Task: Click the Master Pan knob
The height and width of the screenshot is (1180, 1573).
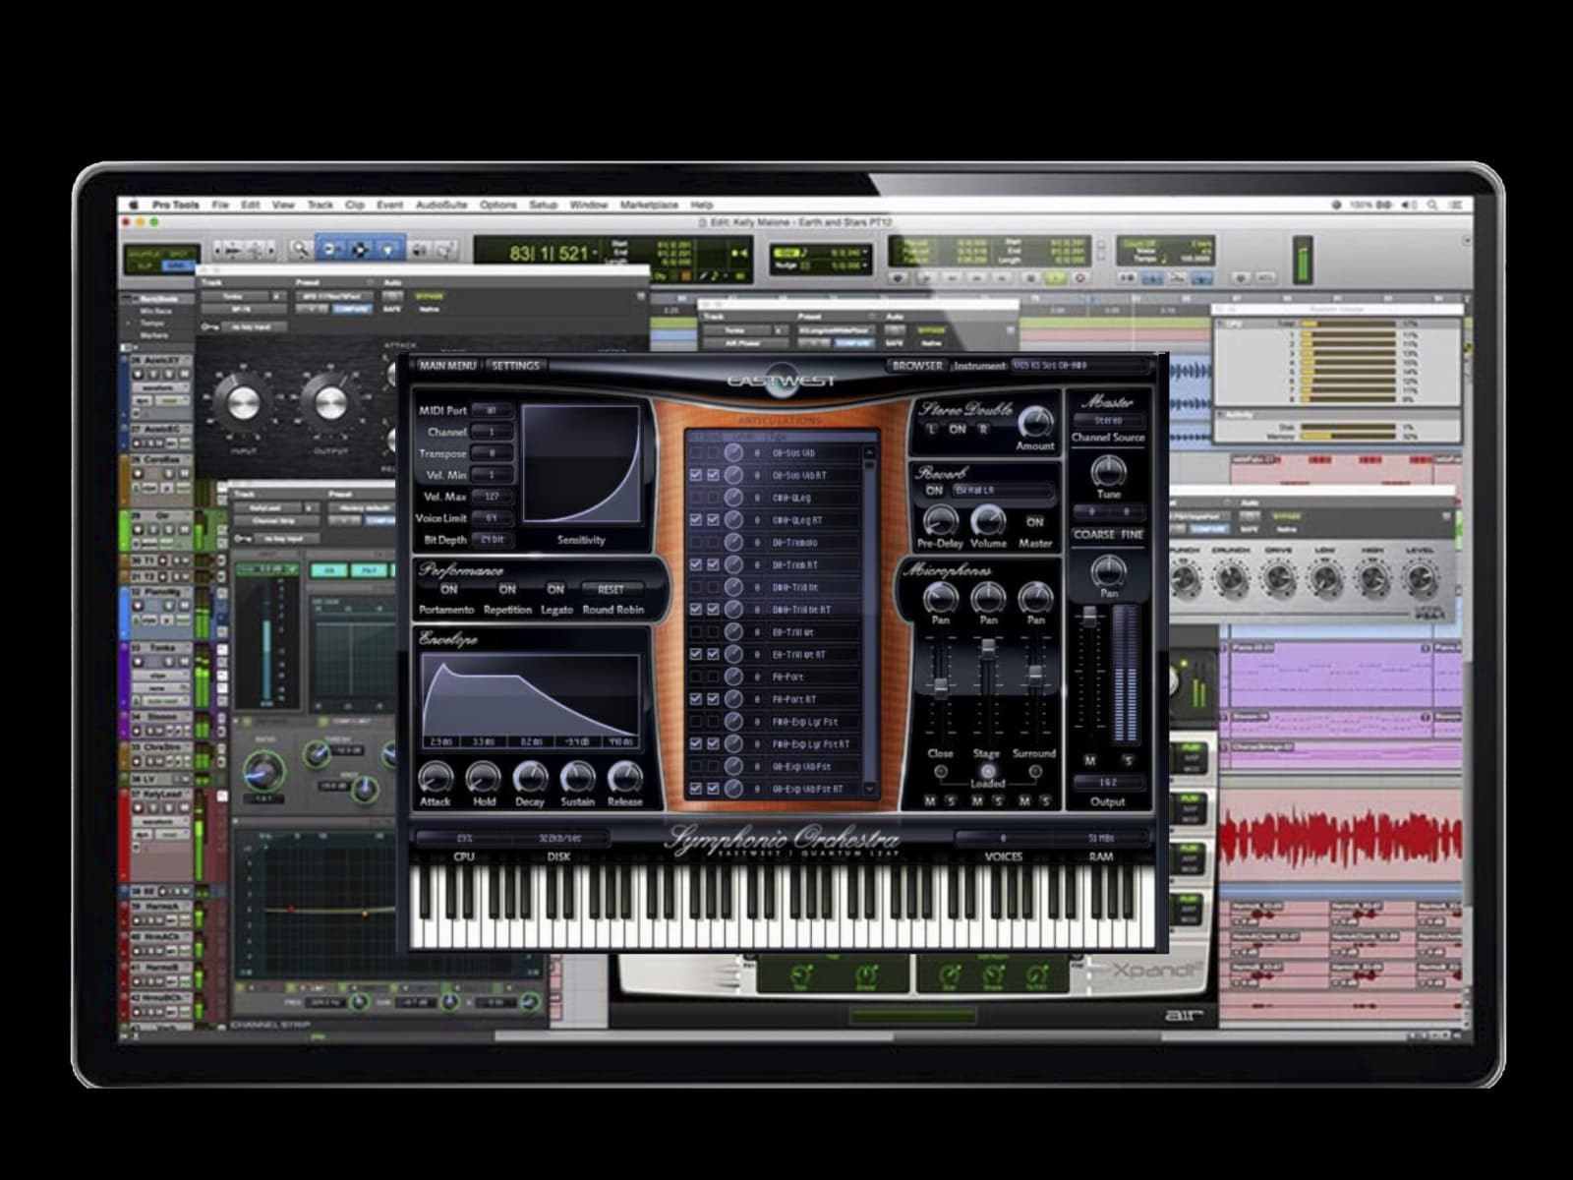Action: pos(1109,570)
